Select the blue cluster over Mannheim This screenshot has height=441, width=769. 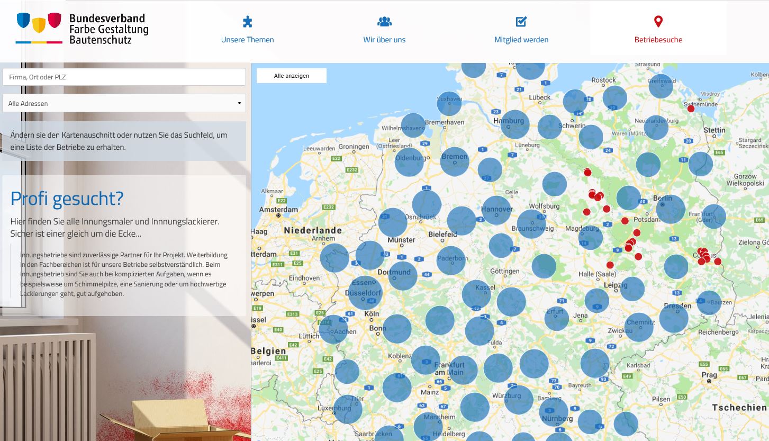pos(428,426)
